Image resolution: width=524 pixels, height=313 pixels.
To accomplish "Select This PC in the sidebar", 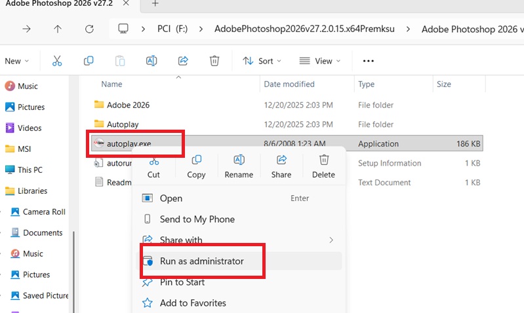I will pyautogui.click(x=24, y=170).
